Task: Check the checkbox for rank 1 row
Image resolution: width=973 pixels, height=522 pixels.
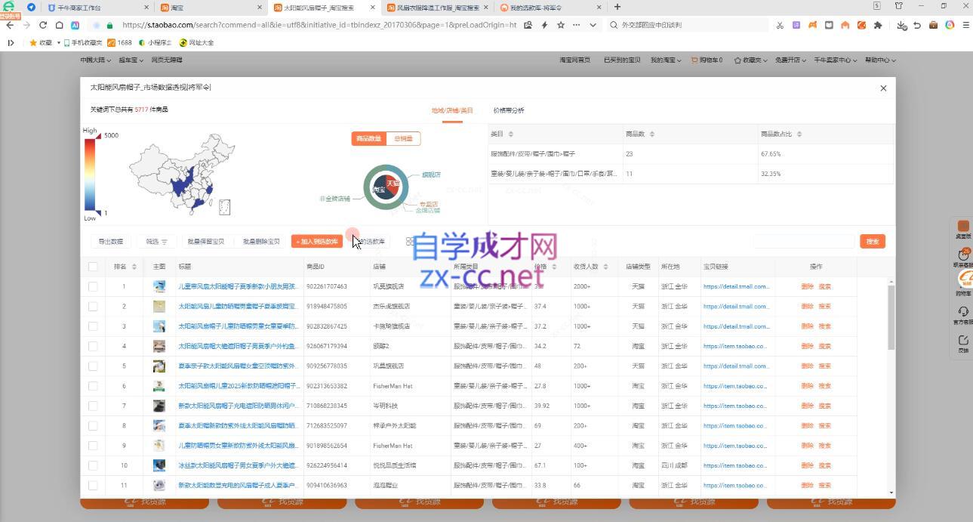Action: [x=93, y=286]
